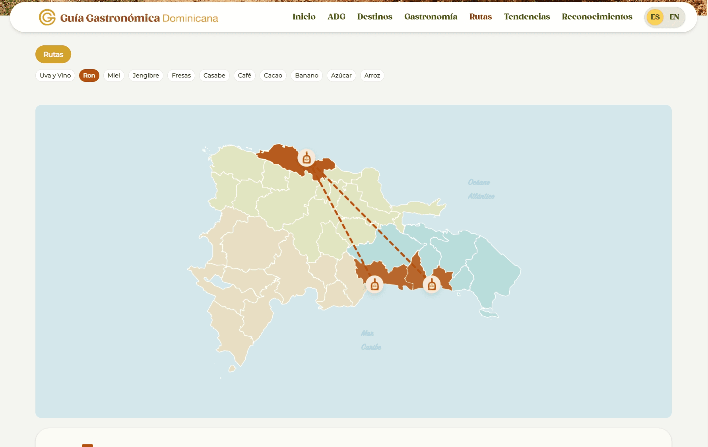Click the yellow Rutas pill button
Screen dimensions: 708x447
tap(53, 54)
